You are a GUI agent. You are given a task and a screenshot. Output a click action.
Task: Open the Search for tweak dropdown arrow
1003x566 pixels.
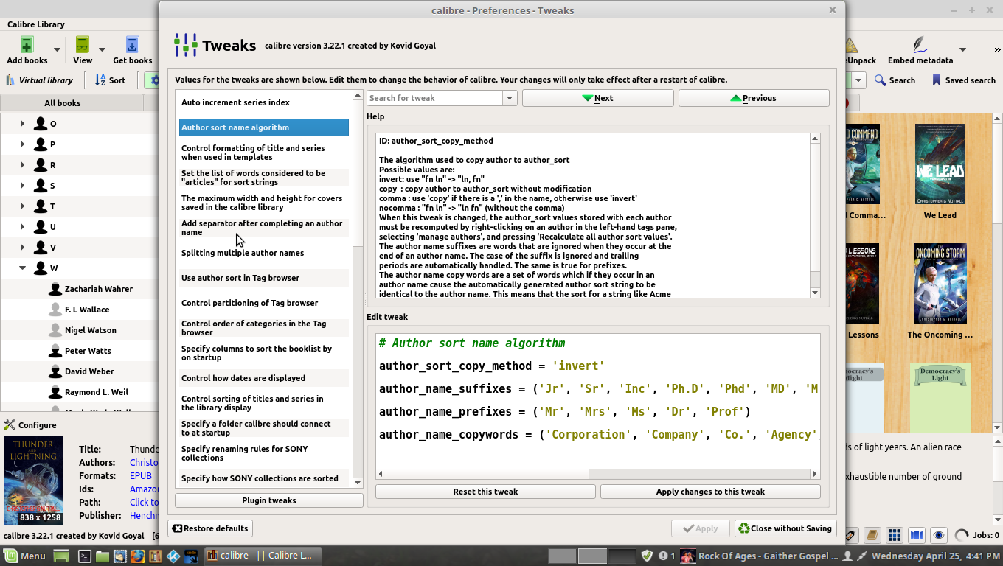coord(509,98)
